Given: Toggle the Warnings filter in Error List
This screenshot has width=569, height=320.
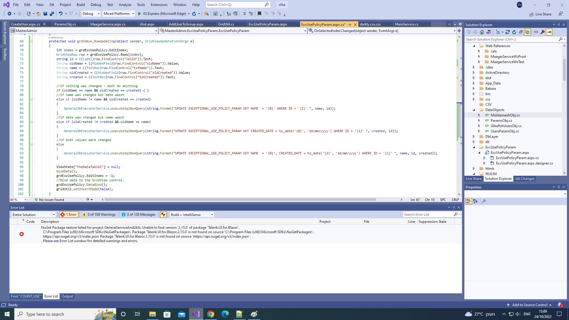Looking at the screenshot, I should [x=99, y=214].
